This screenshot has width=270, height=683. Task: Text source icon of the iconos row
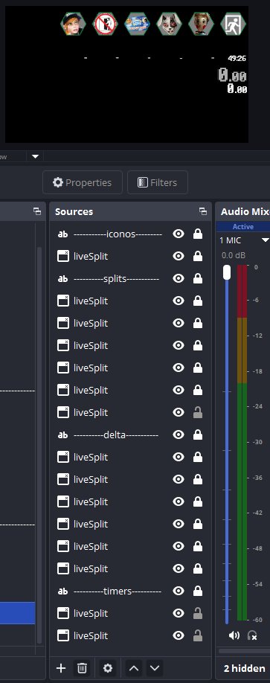(63, 234)
